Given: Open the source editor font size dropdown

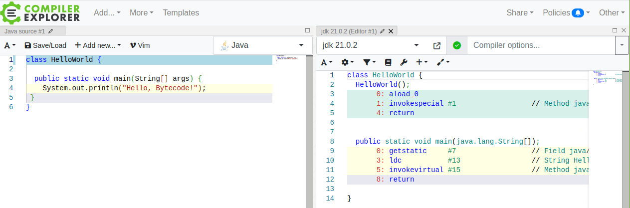Looking at the screenshot, I should coord(10,45).
